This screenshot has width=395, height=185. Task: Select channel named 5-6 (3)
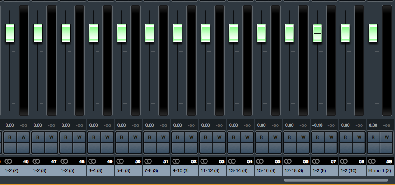(x=129, y=171)
